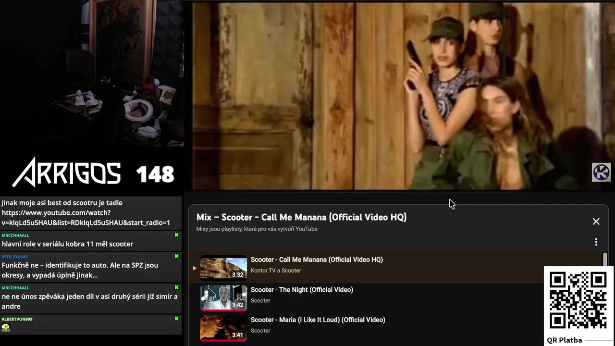Click the QR Platba code

pyautogui.click(x=578, y=300)
